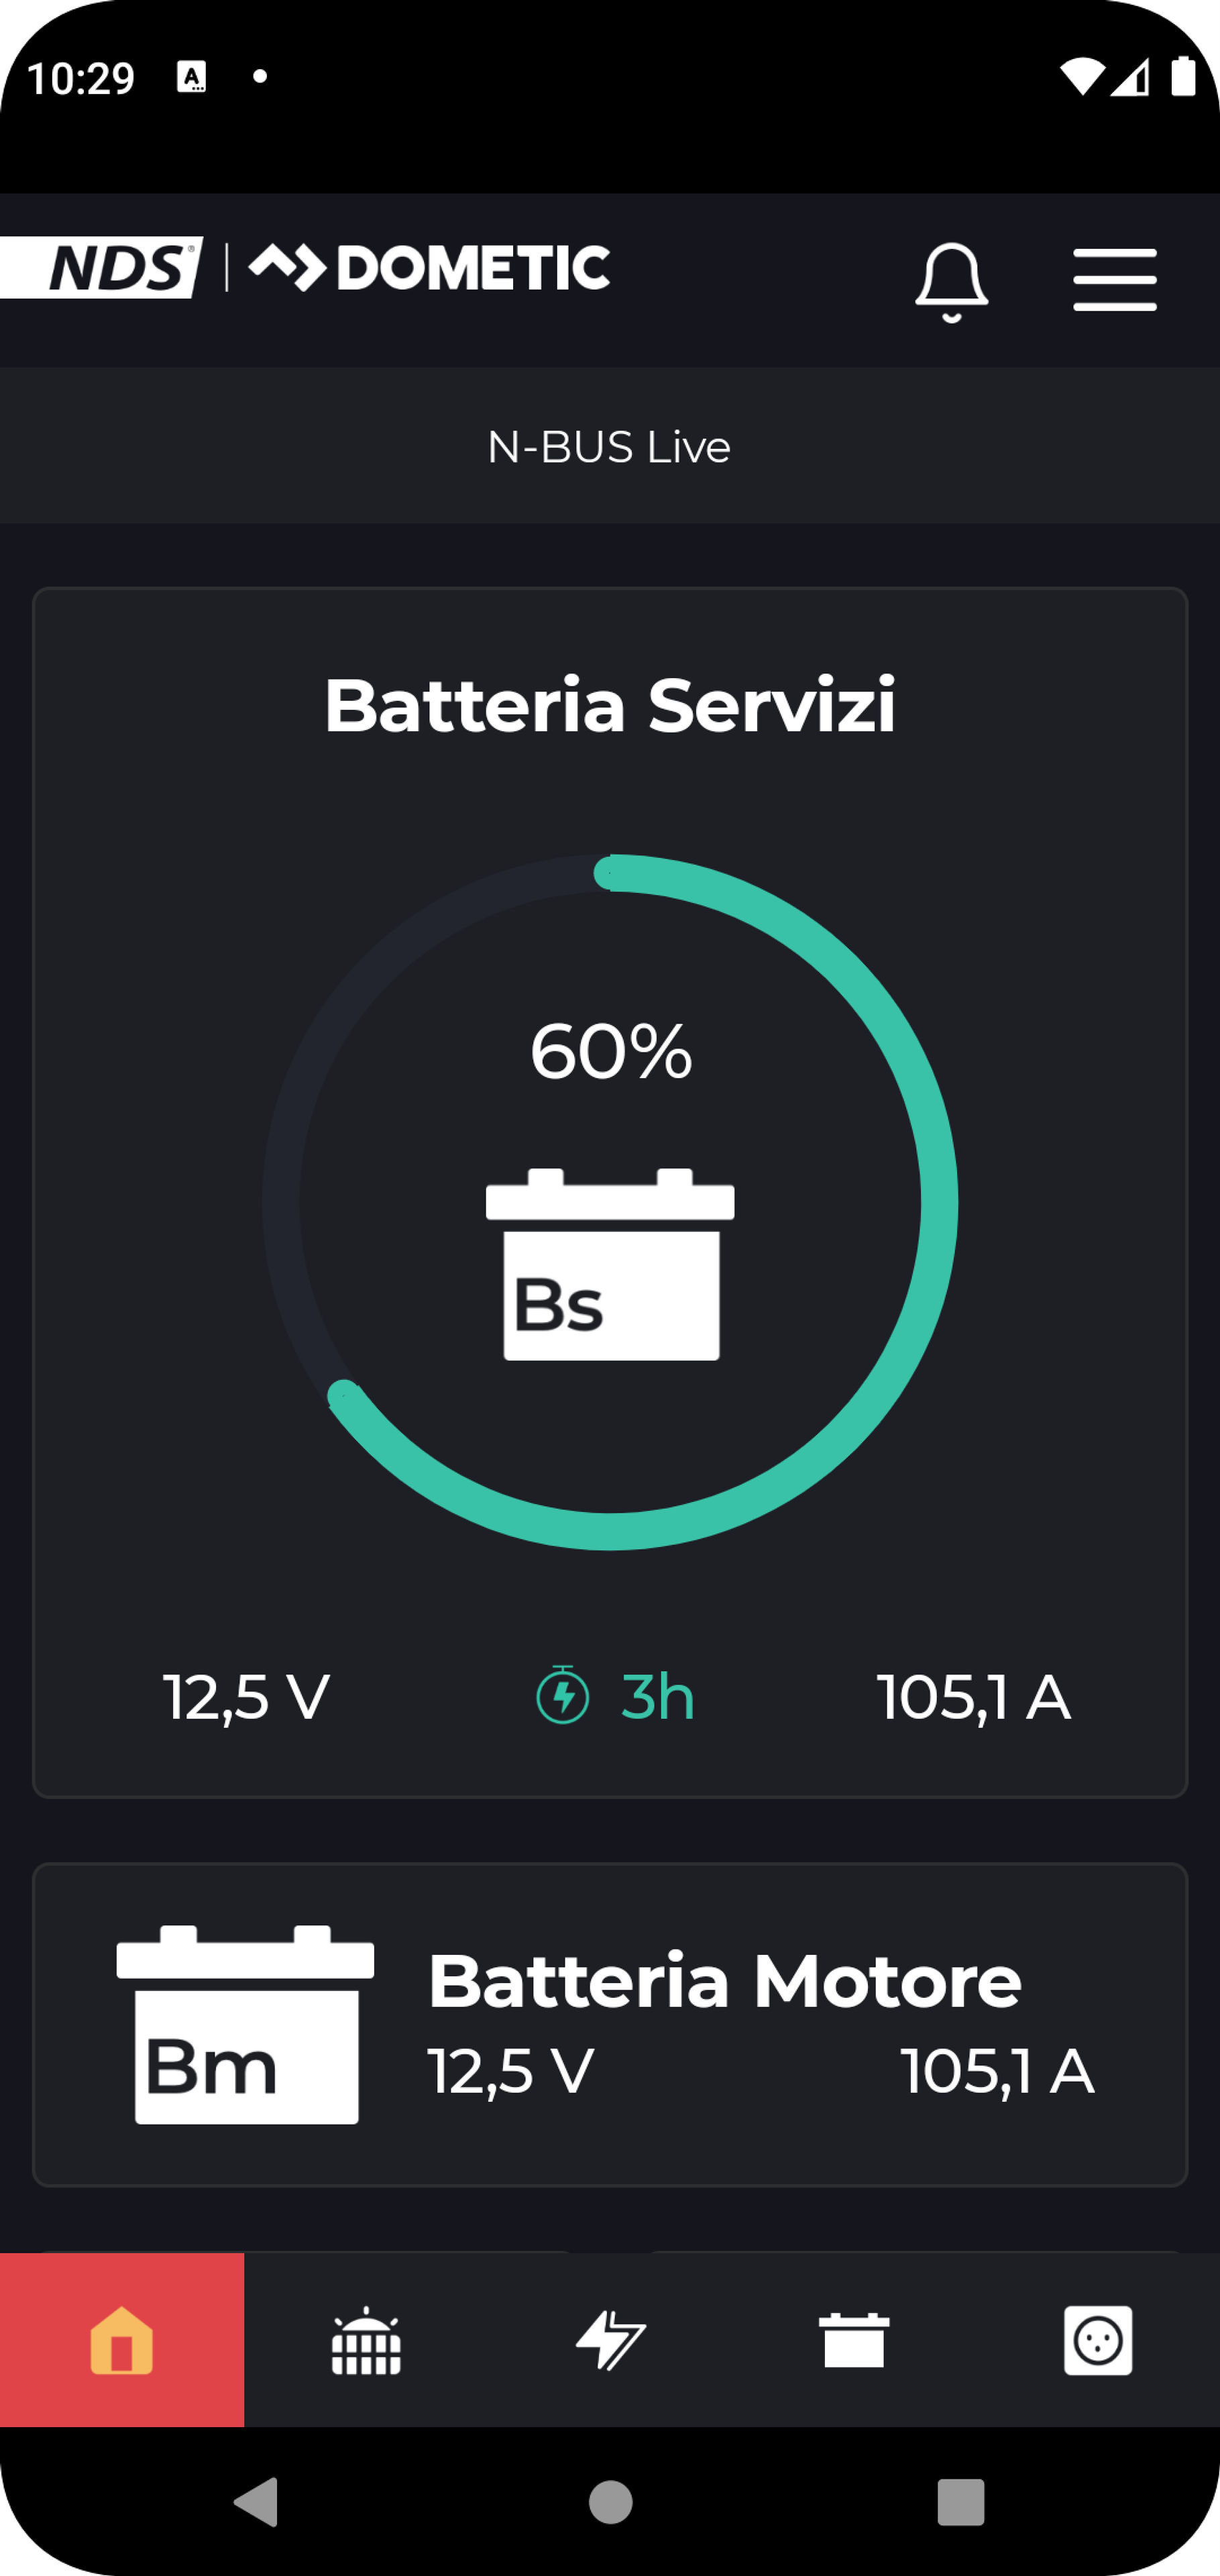Open the Batteria Motore card

point(724,1980)
